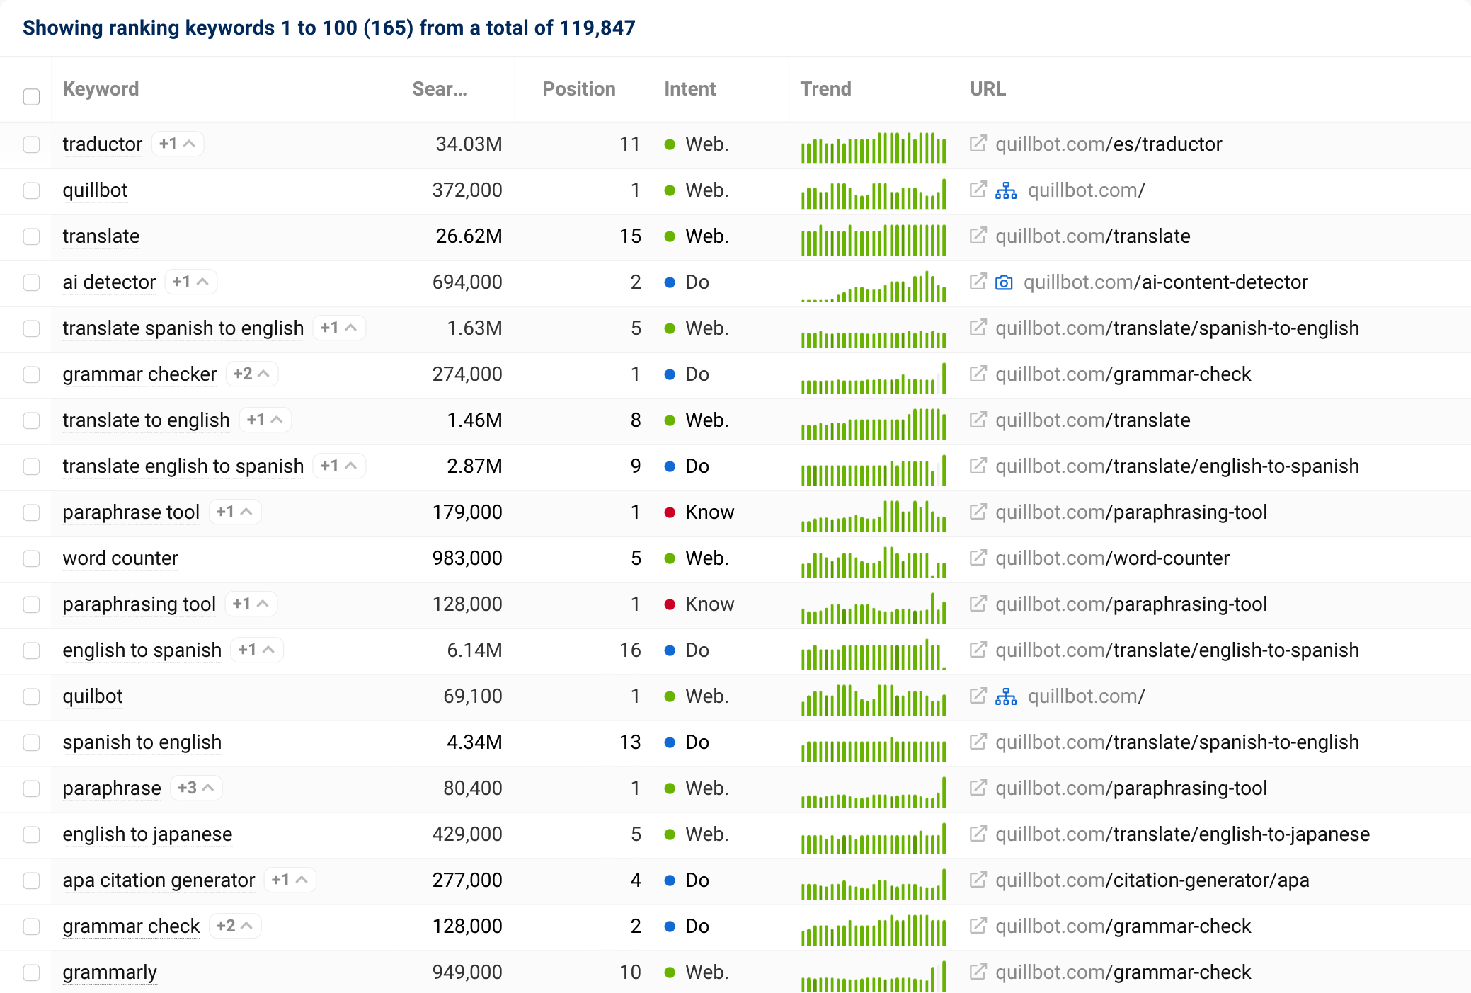Click the camera snapshot icon in ai detector row

click(x=1004, y=282)
